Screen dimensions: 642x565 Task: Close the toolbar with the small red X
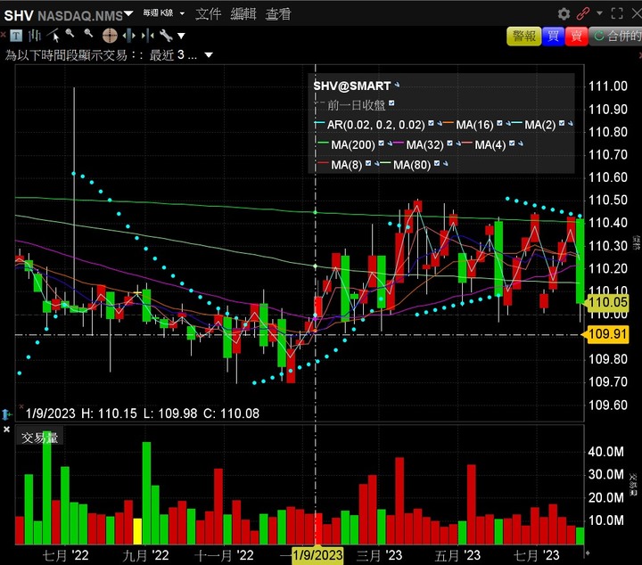click(x=3, y=35)
